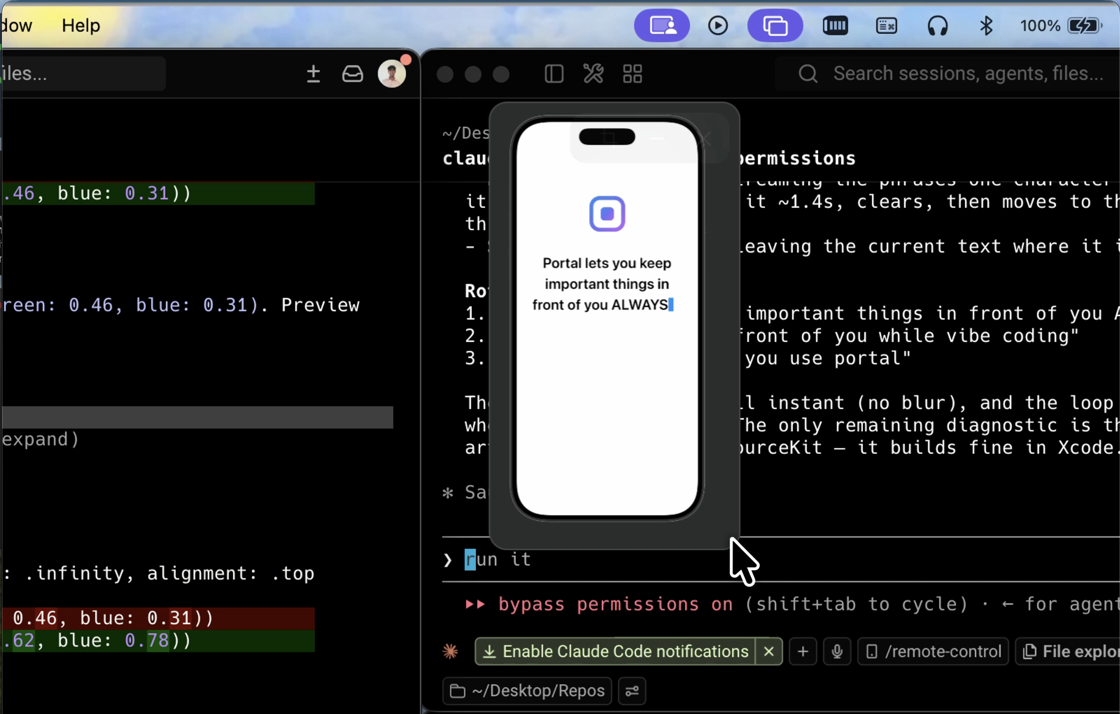
Task: Click the 'run it' prompt input line
Action: (x=781, y=559)
